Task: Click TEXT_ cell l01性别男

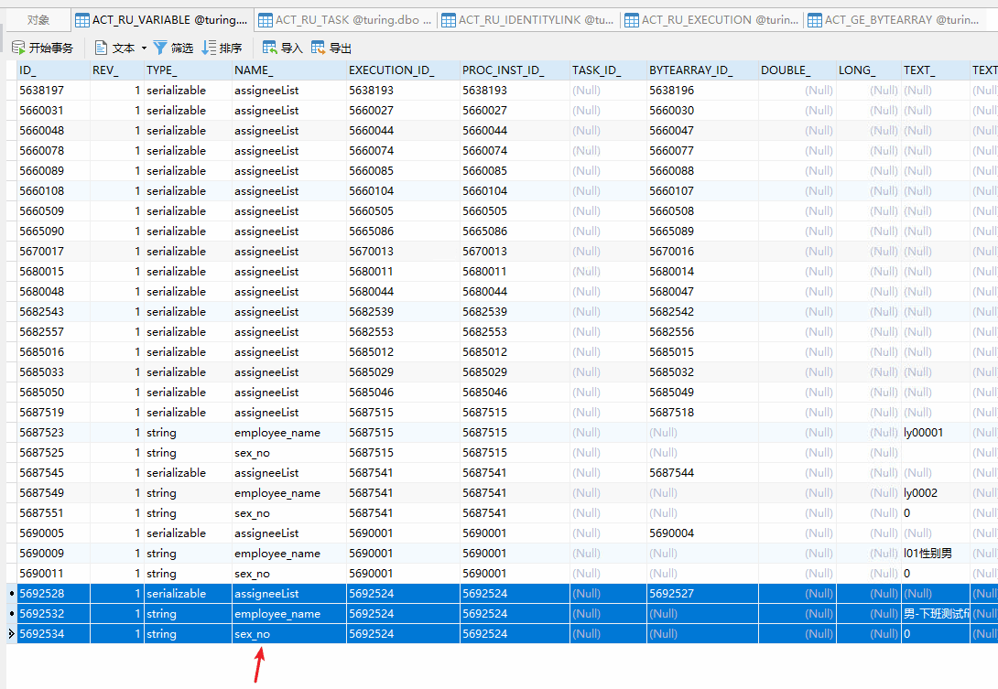Action: [x=935, y=554]
